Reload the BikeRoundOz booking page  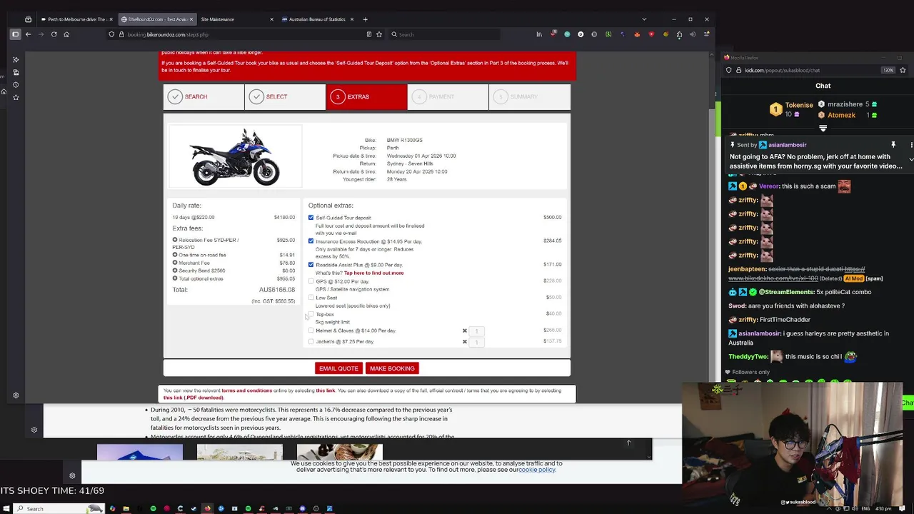point(54,34)
